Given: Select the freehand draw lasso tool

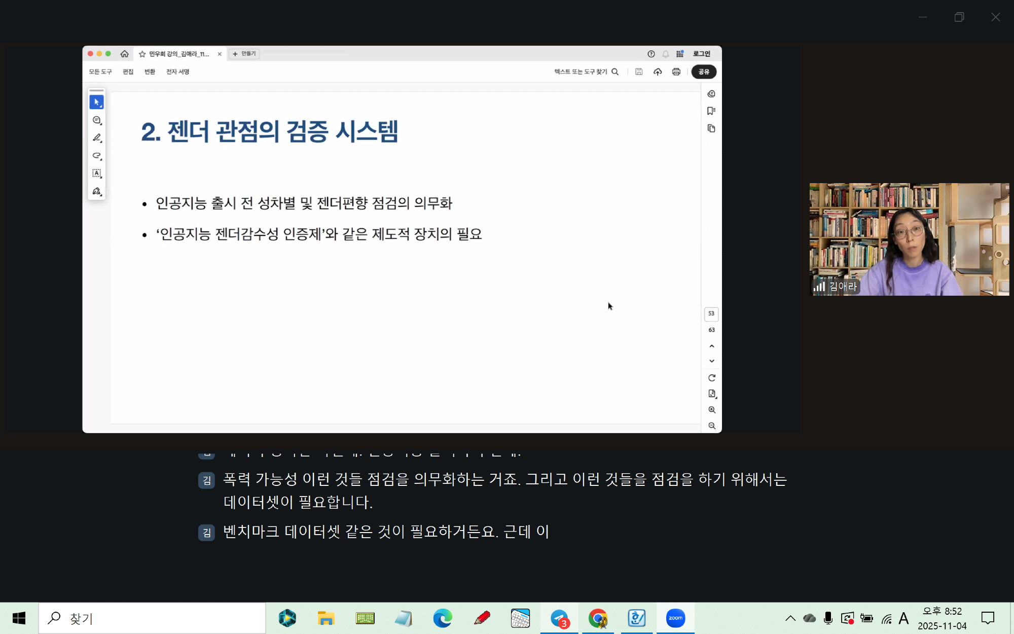Looking at the screenshot, I should pos(97,156).
